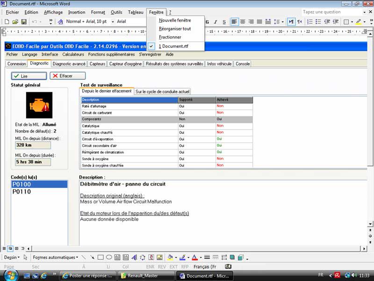Screen dimensions: 374x281
Task: Click the Open file folder icon
Action: coord(15,22)
